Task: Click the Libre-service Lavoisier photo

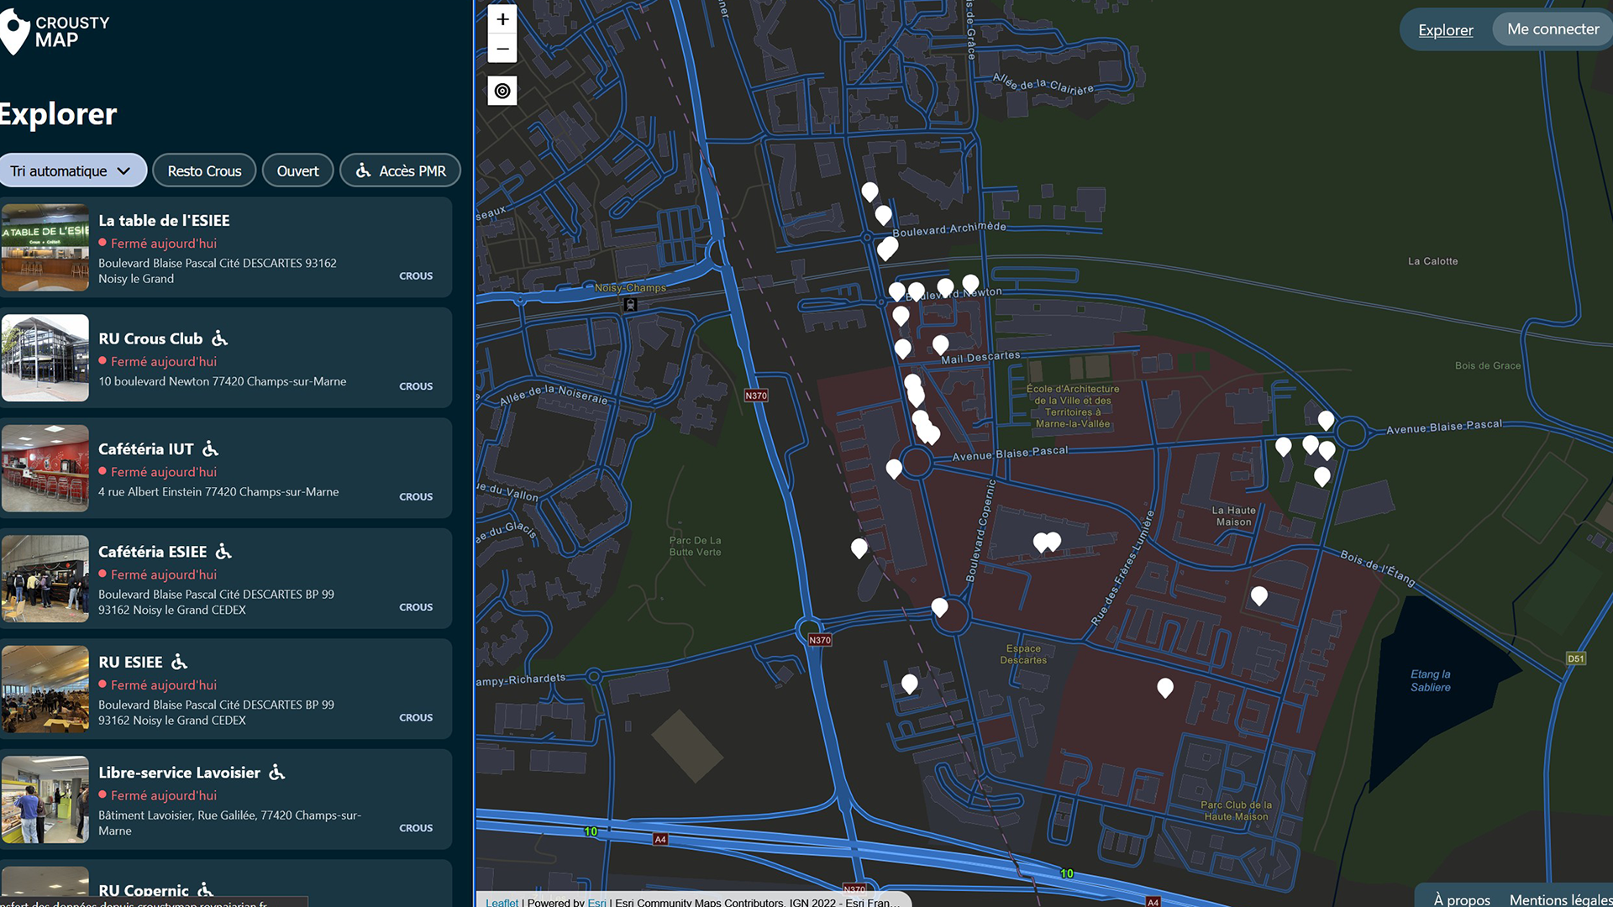Action: point(45,800)
